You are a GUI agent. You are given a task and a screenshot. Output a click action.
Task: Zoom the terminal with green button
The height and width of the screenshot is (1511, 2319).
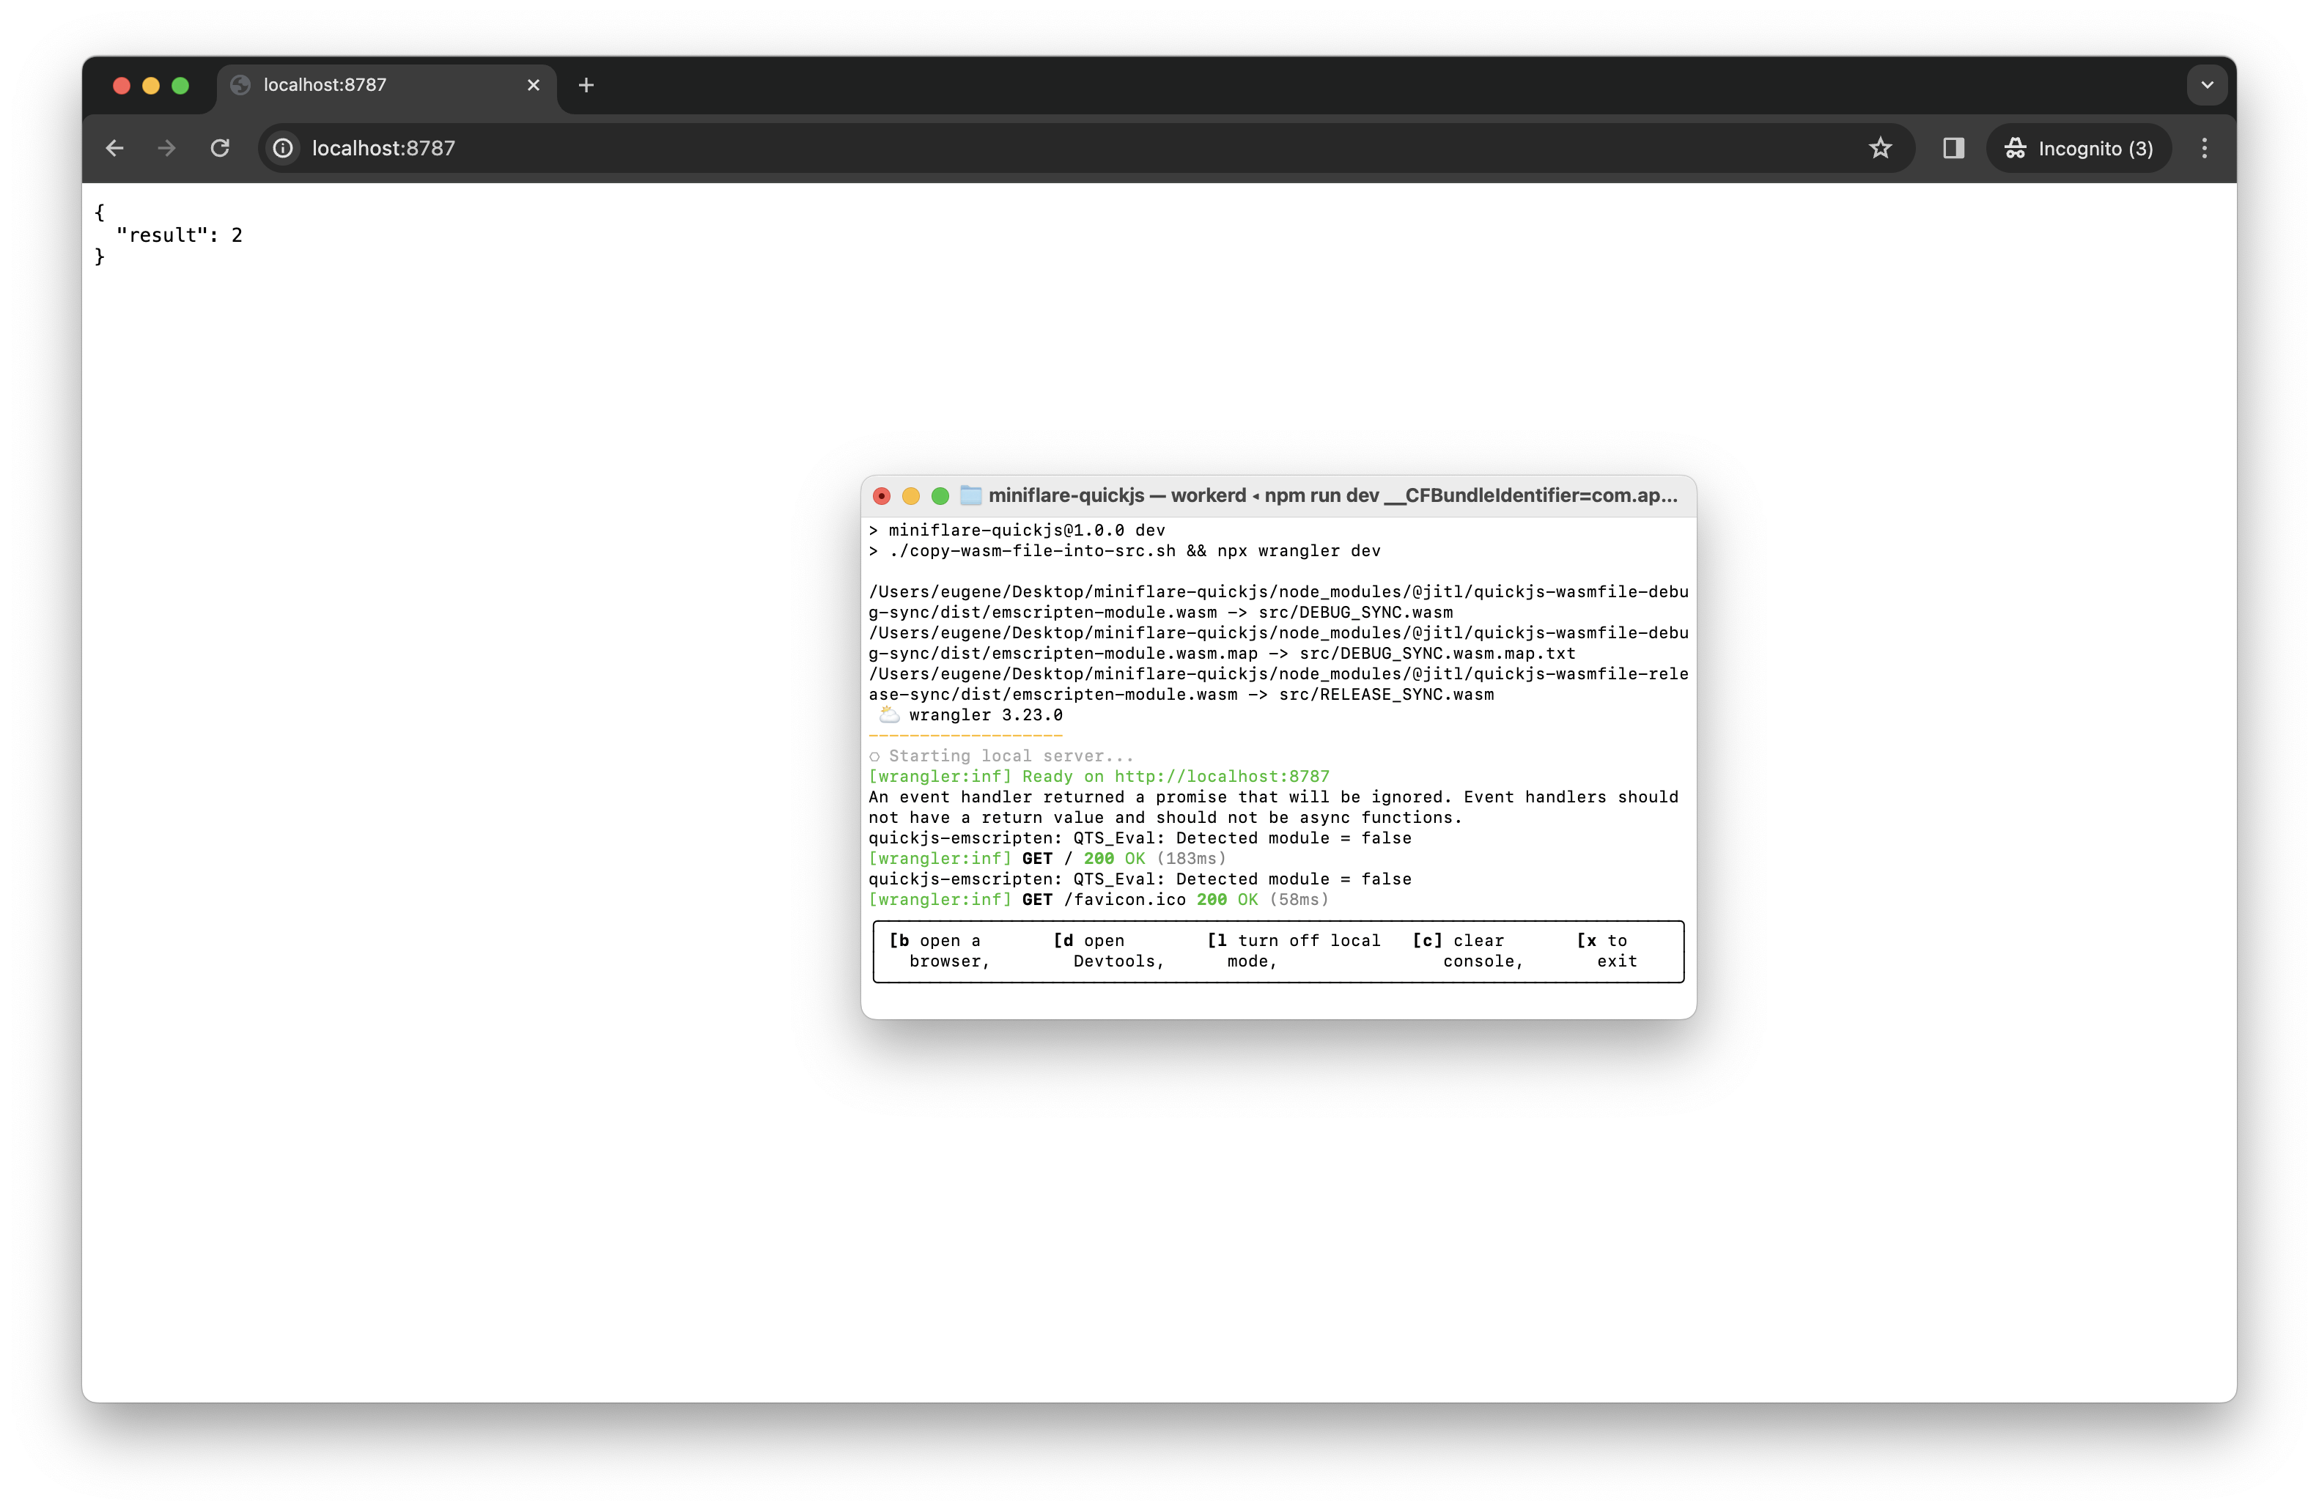[x=940, y=497]
